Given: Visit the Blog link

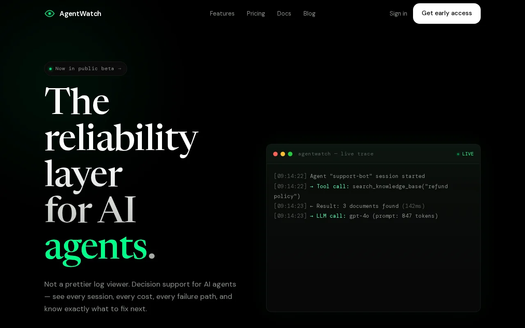Looking at the screenshot, I should 309,14.
